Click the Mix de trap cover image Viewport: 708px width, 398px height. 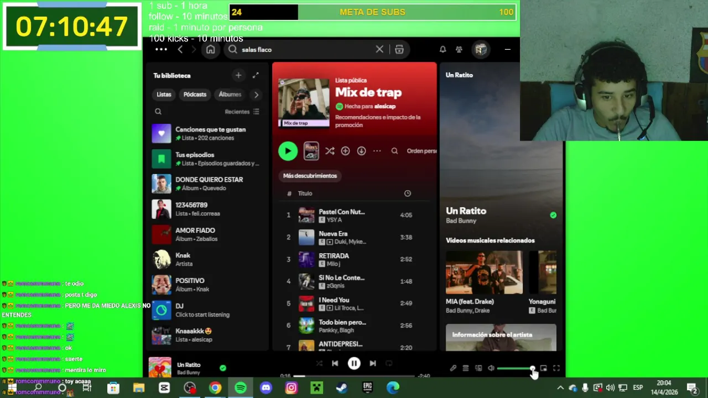coord(303,103)
